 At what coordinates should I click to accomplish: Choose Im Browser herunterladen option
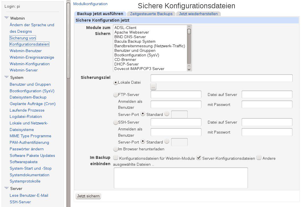(116, 149)
